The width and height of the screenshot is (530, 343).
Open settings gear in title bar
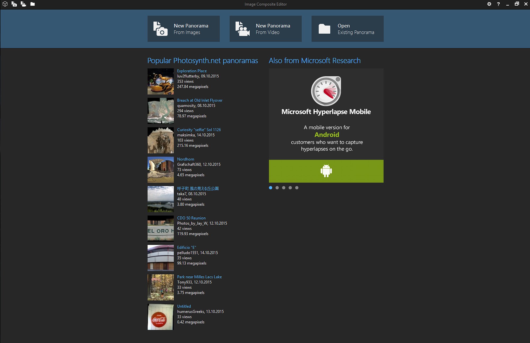489,4
